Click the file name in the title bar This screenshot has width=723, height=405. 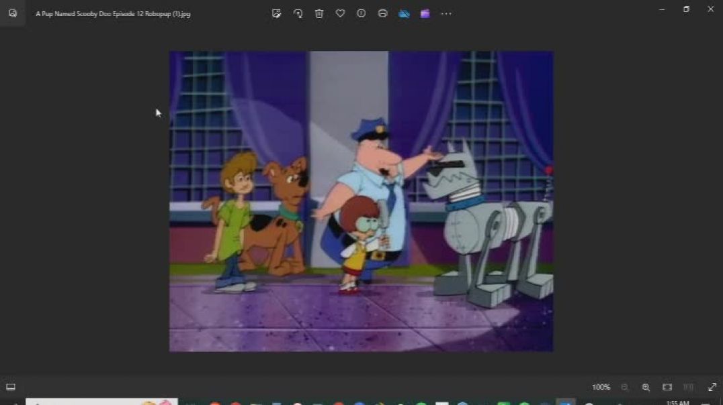pyautogui.click(x=113, y=14)
